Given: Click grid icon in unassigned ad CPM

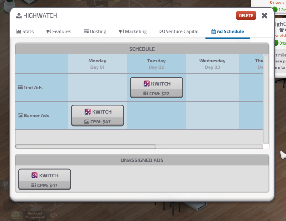Looking at the screenshot, I should tap(34, 186).
